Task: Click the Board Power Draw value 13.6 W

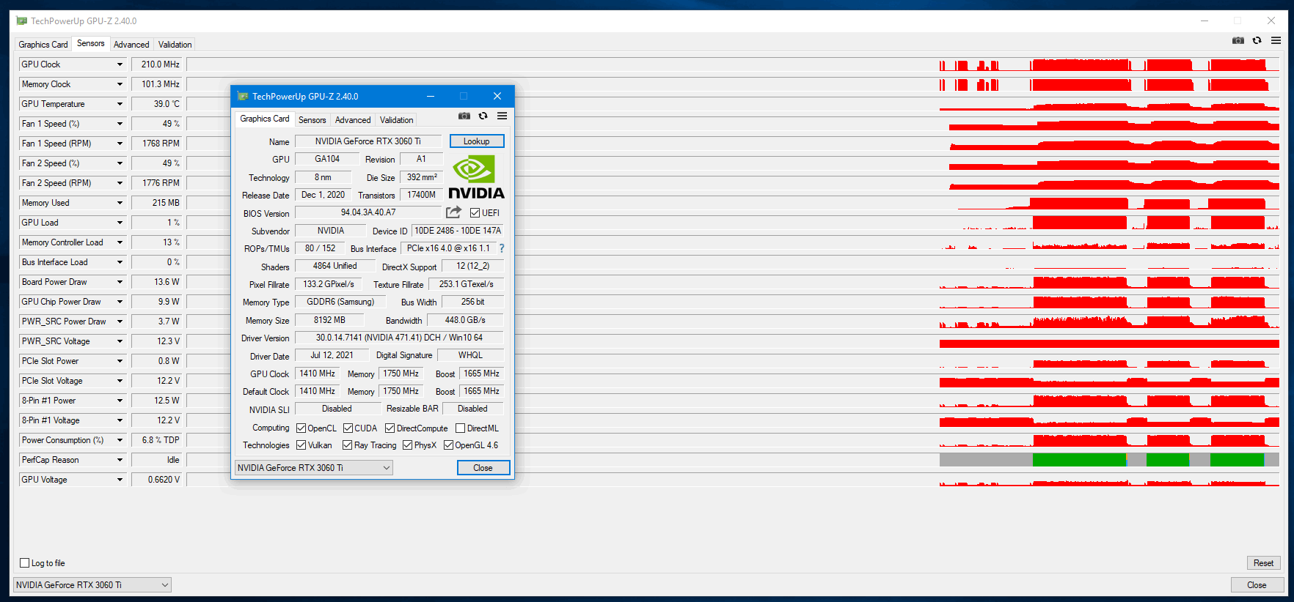Action: [x=156, y=282]
